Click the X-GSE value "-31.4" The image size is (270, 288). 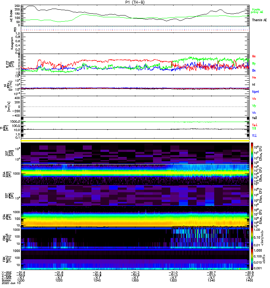(x=97, y=273)
